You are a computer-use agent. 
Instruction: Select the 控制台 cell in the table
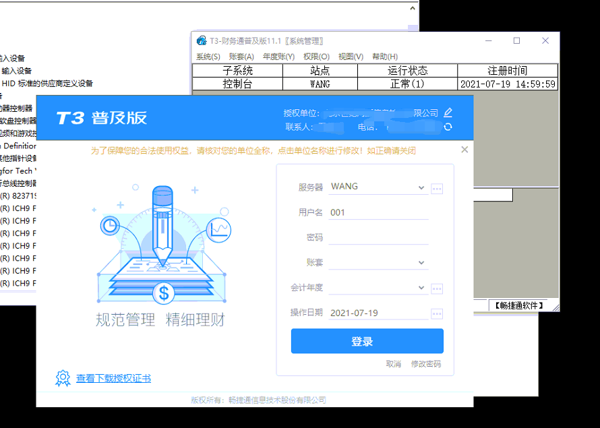click(237, 84)
